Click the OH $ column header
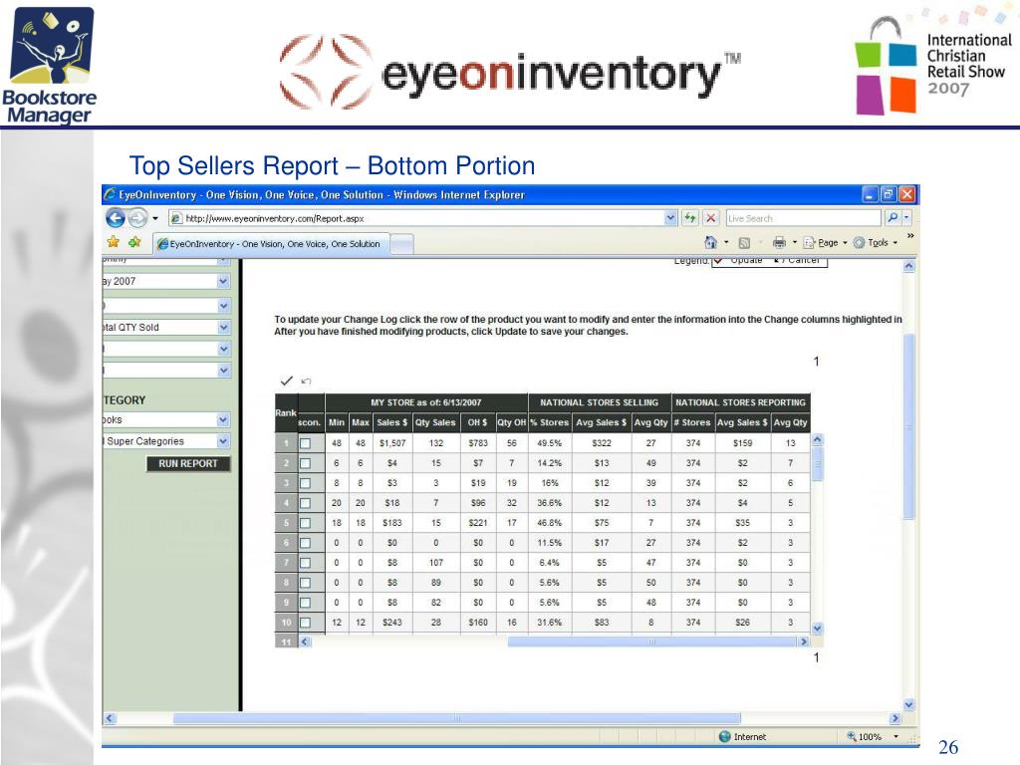The width and height of the screenshot is (1020, 765). (x=477, y=422)
